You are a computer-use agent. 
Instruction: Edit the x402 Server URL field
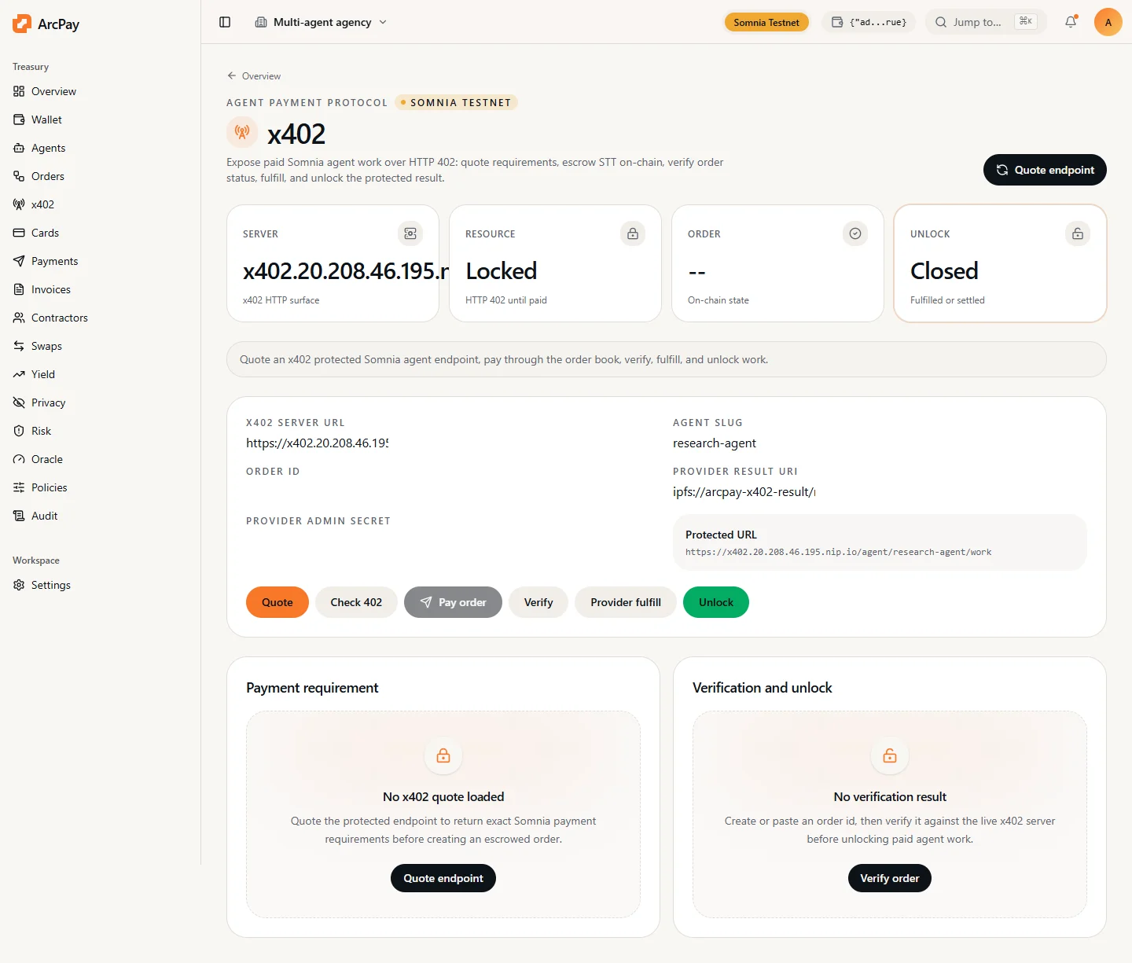pyautogui.click(x=318, y=443)
